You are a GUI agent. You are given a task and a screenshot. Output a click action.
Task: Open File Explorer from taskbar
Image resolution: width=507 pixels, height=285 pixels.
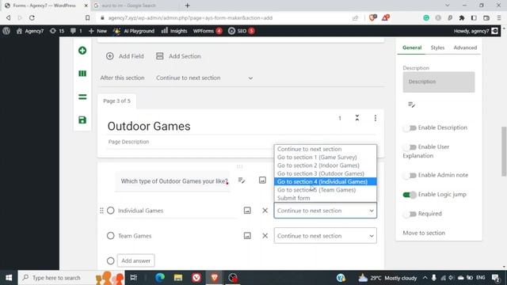coord(177,278)
